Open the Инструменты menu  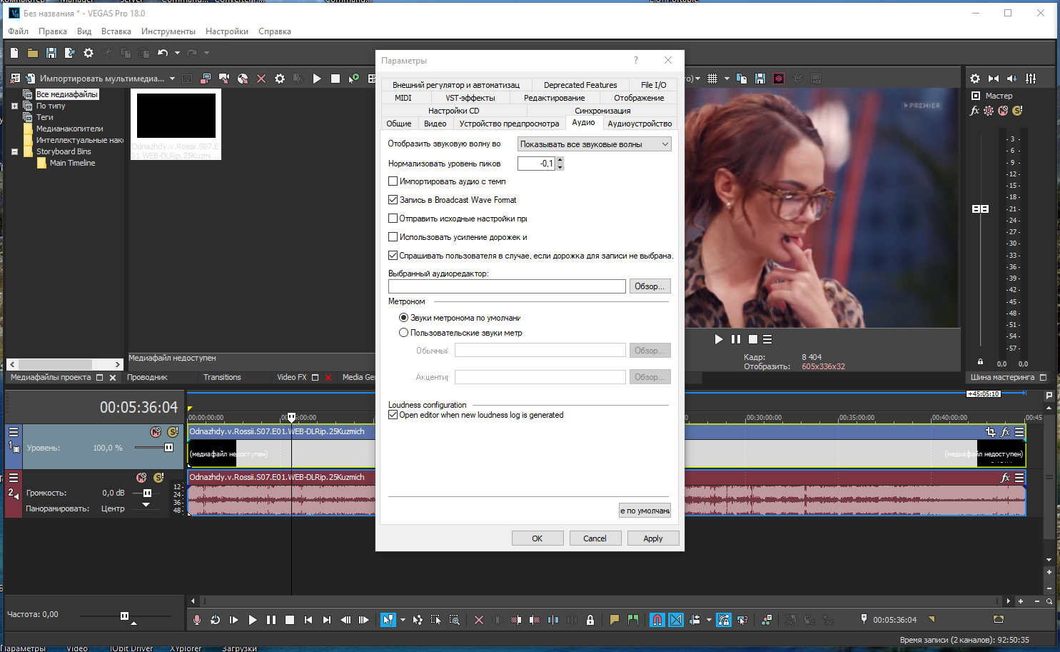coord(168,31)
